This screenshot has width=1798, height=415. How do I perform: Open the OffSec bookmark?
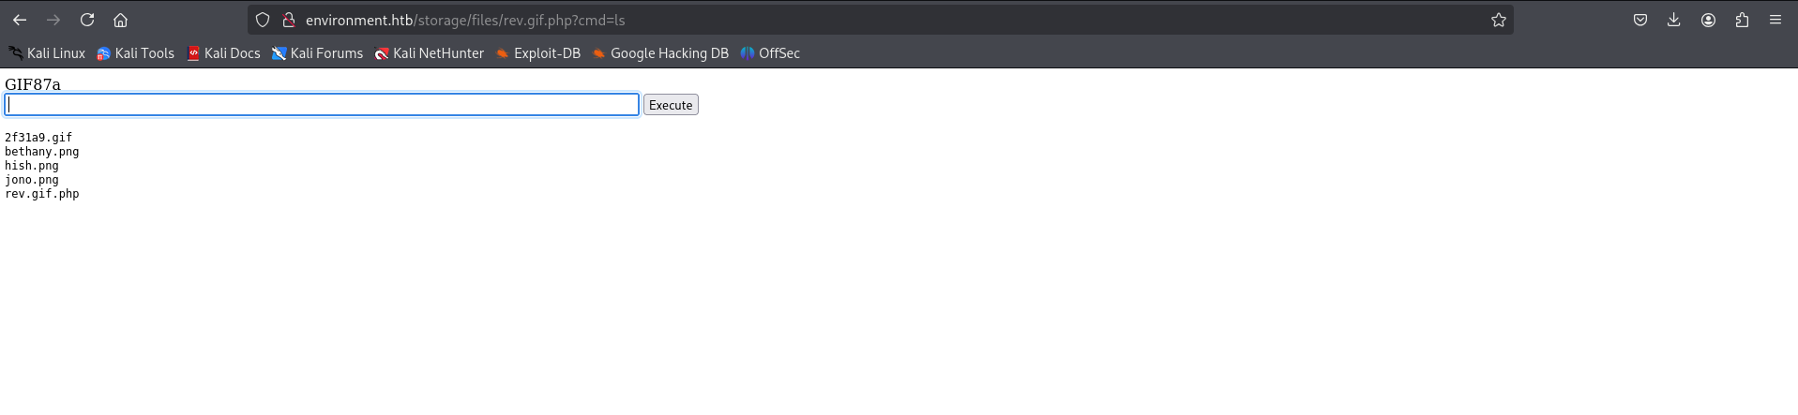770,53
